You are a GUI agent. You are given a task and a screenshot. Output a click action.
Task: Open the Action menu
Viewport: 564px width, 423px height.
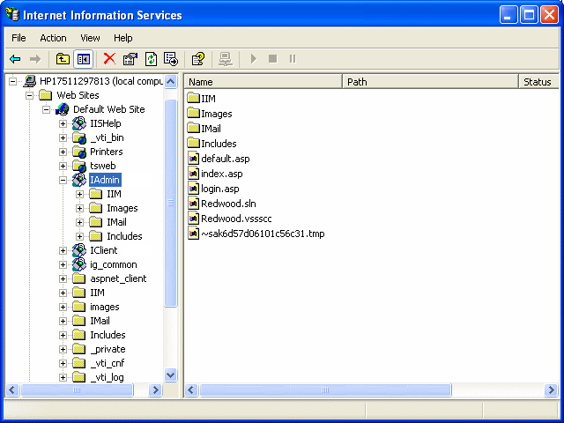(x=53, y=38)
